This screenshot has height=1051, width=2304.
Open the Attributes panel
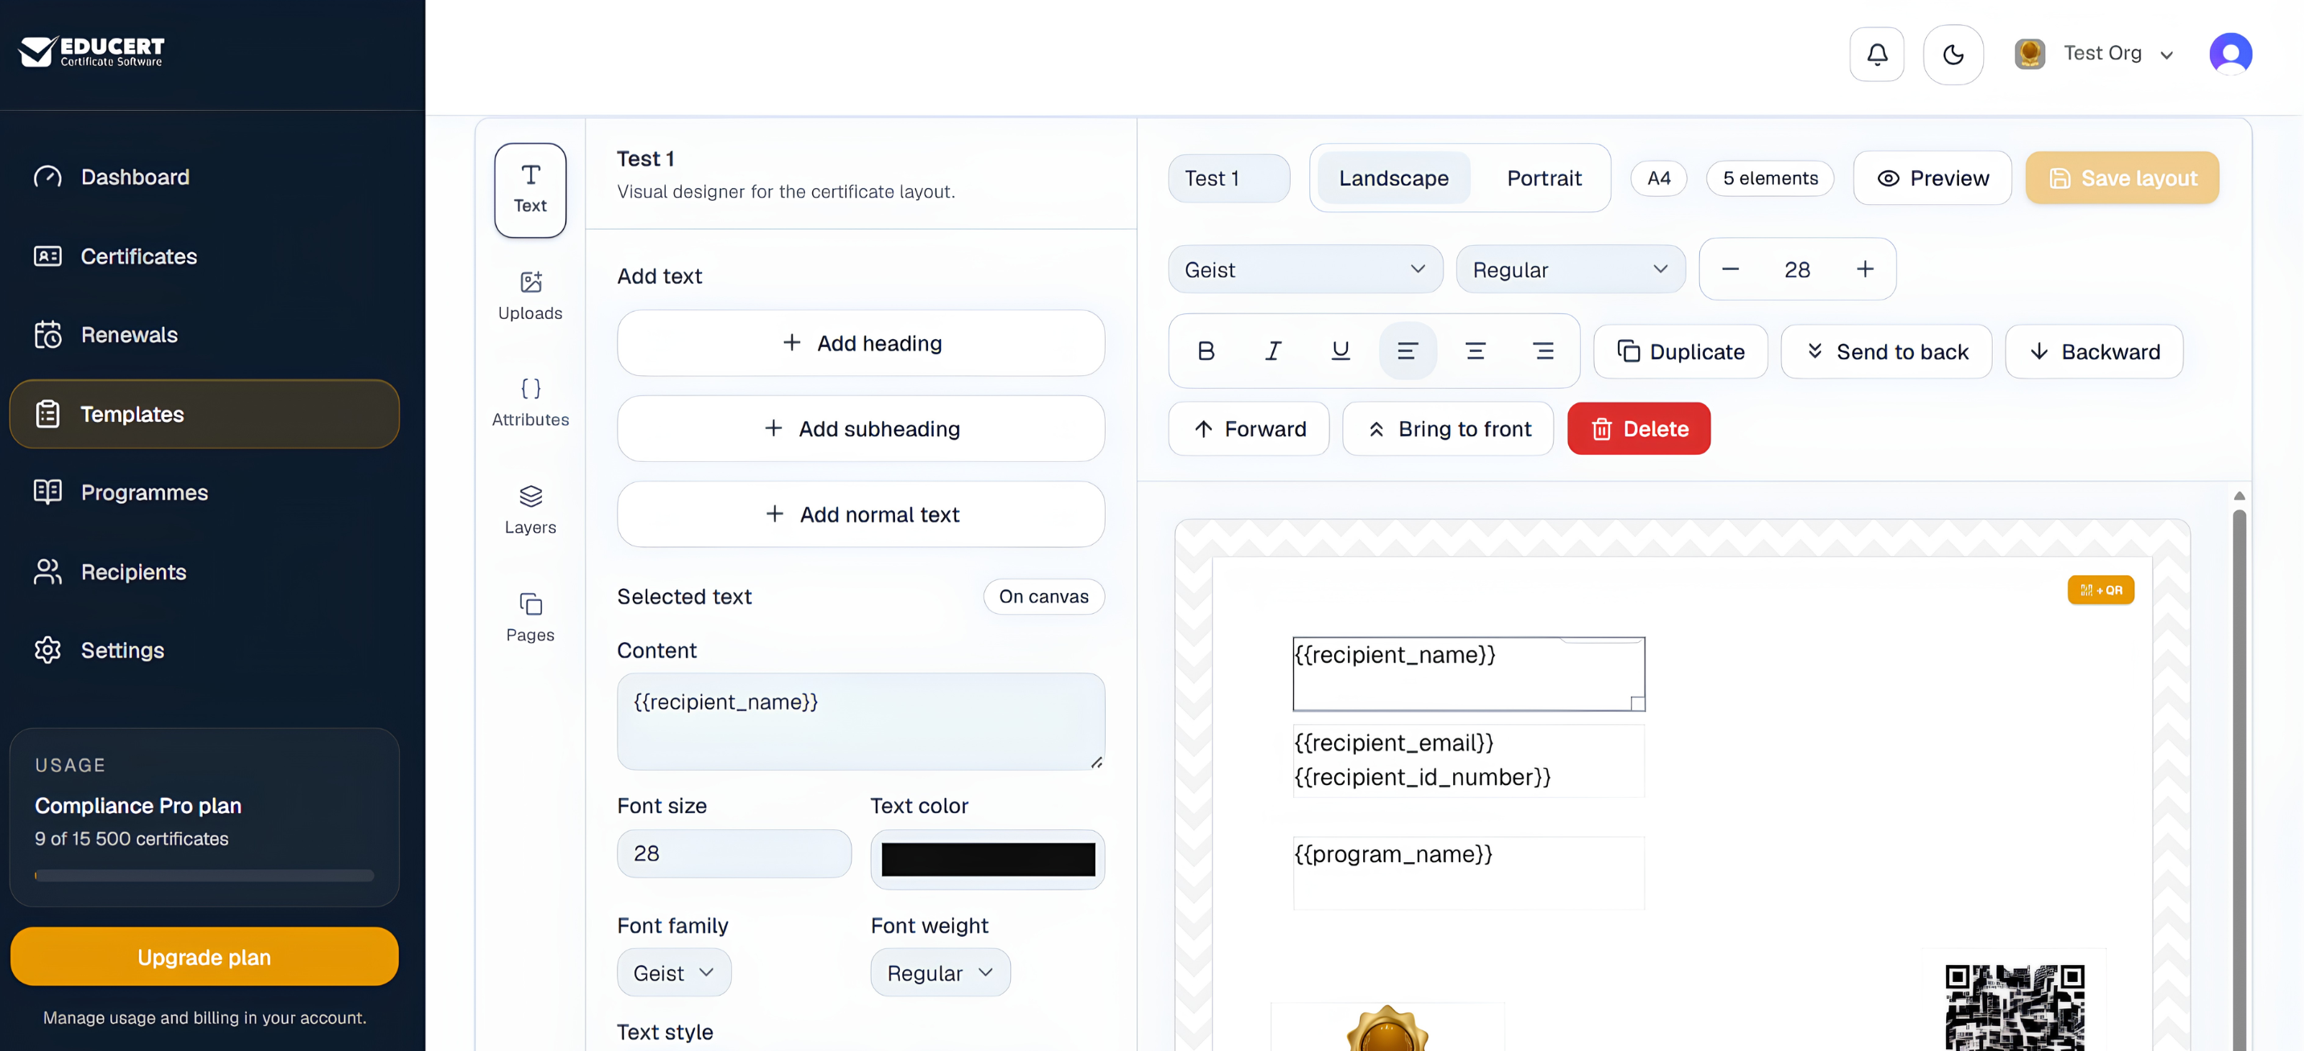531,403
